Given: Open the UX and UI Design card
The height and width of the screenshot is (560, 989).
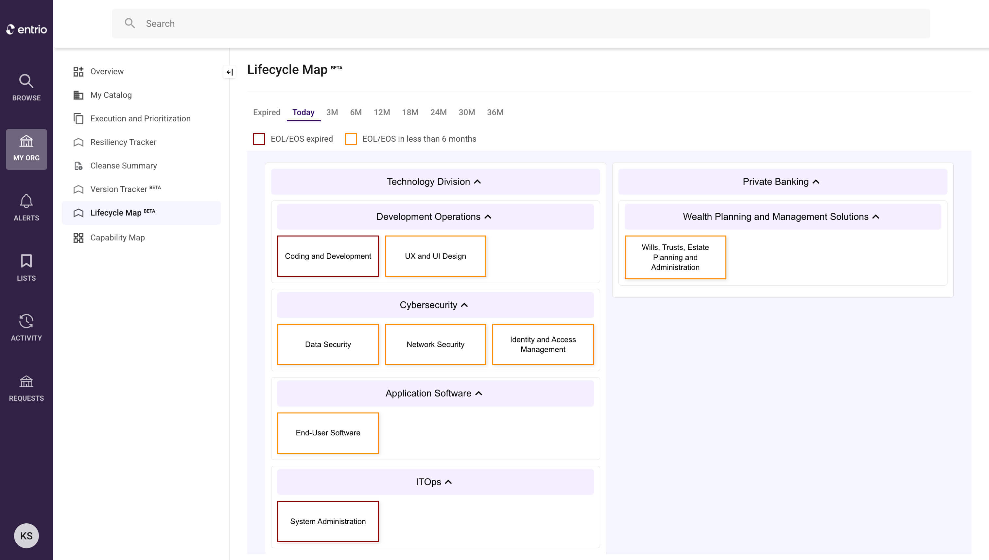Looking at the screenshot, I should tap(435, 256).
